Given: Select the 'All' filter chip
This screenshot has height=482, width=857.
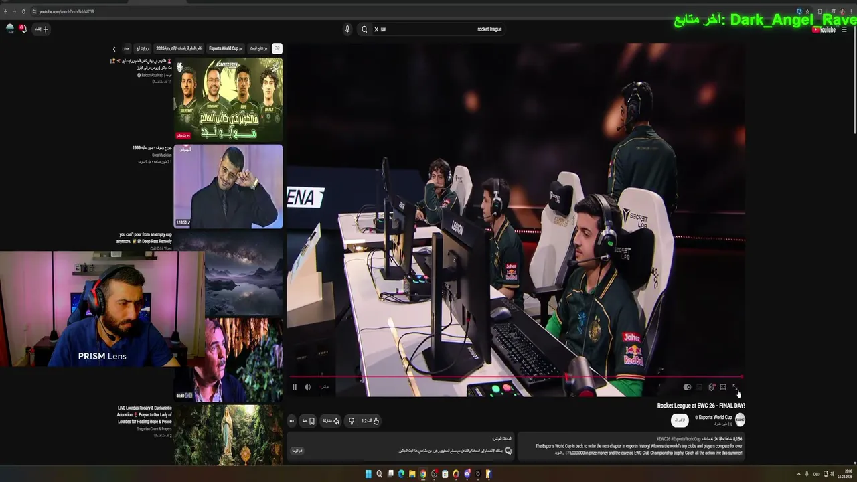Looking at the screenshot, I should pyautogui.click(x=277, y=48).
